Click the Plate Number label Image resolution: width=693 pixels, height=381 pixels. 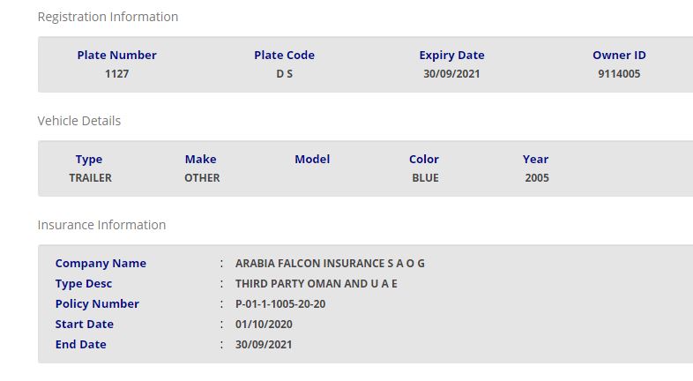point(116,55)
